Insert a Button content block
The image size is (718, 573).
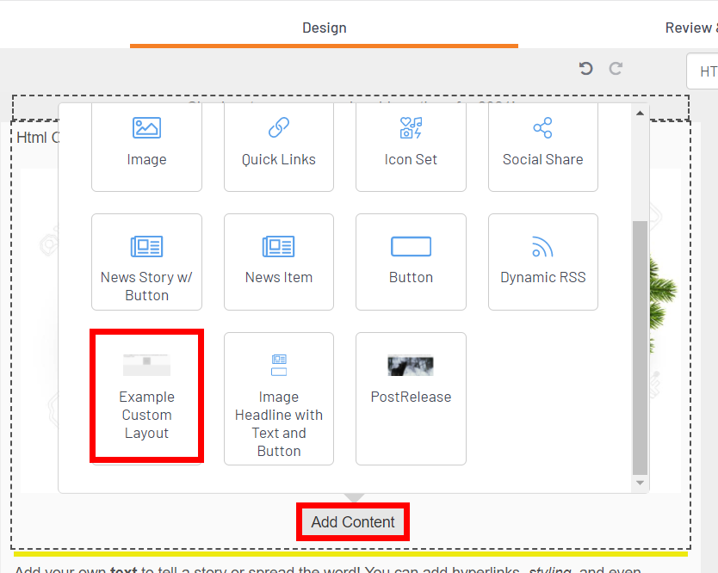411,262
